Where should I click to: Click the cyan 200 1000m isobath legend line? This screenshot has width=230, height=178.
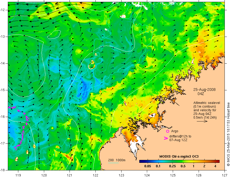tap(113, 163)
